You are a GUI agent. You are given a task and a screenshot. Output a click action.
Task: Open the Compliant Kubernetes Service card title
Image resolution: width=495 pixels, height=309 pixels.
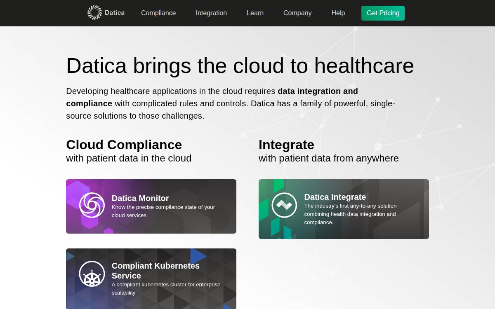(x=156, y=271)
